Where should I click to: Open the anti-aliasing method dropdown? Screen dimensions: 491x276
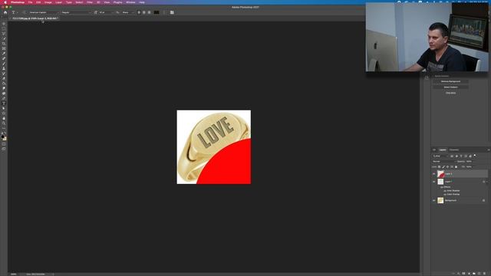(x=128, y=12)
